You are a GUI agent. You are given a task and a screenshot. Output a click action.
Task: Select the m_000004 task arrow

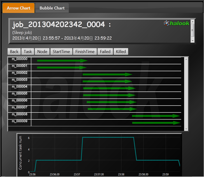click(109, 88)
